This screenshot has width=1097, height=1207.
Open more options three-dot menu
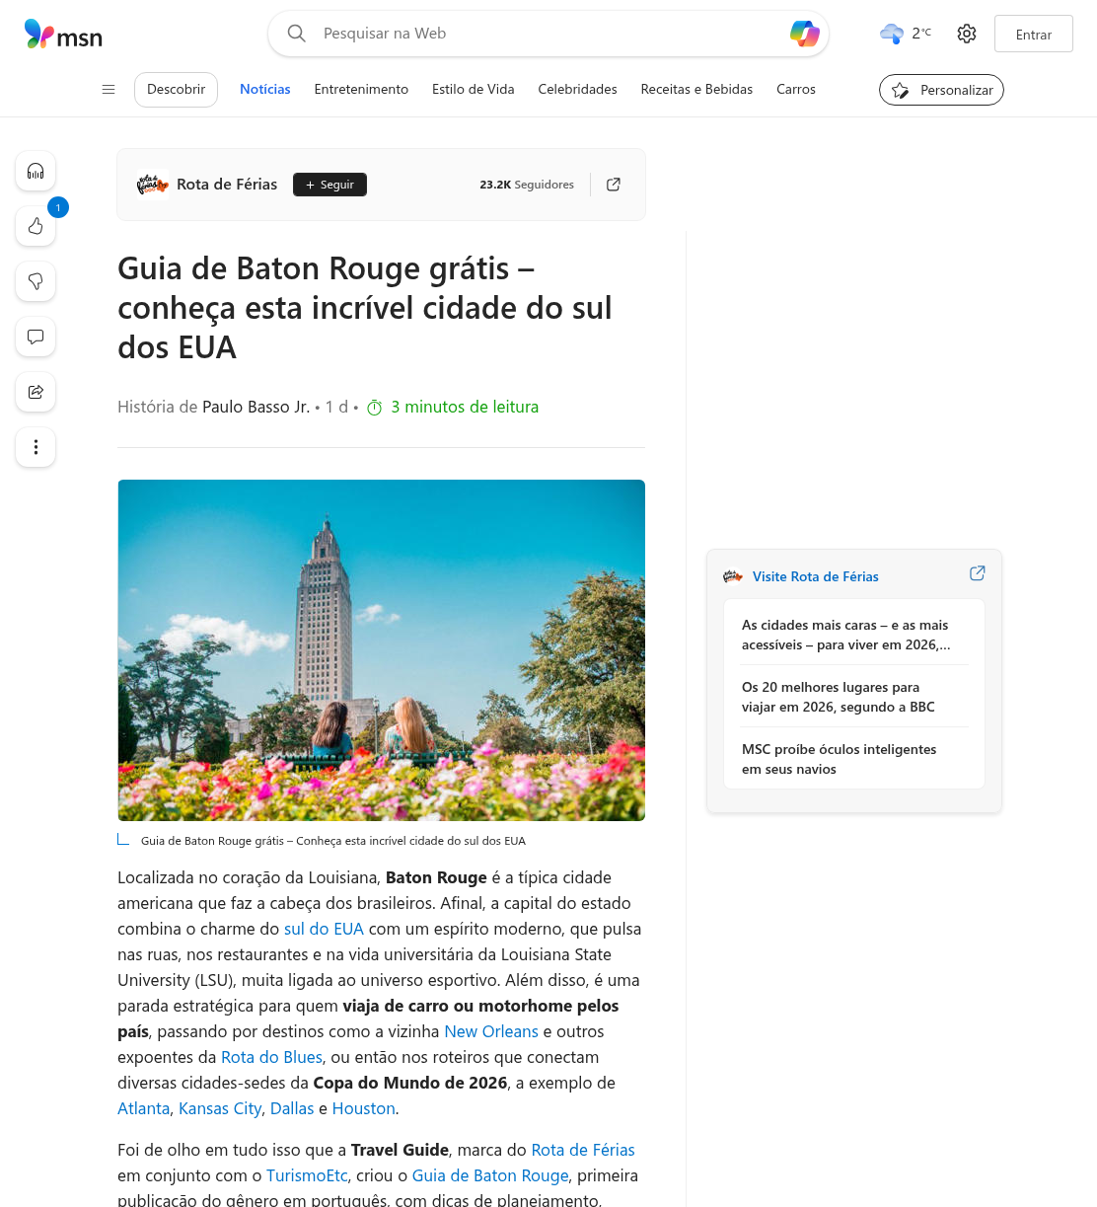coord(36,447)
